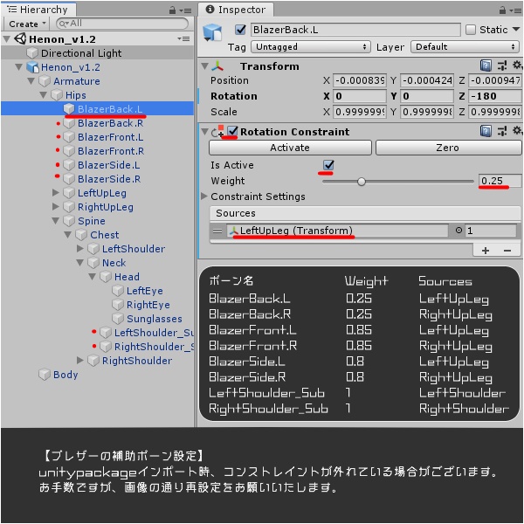The image size is (524, 524).
Task: Open the Rotation Constraint preset icon
Action: pyautogui.click(x=502, y=131)
